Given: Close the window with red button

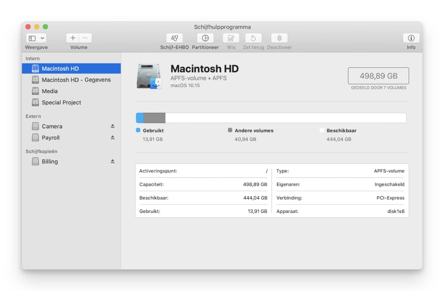Looking at the screenshot, I should (x=28, y=27).
